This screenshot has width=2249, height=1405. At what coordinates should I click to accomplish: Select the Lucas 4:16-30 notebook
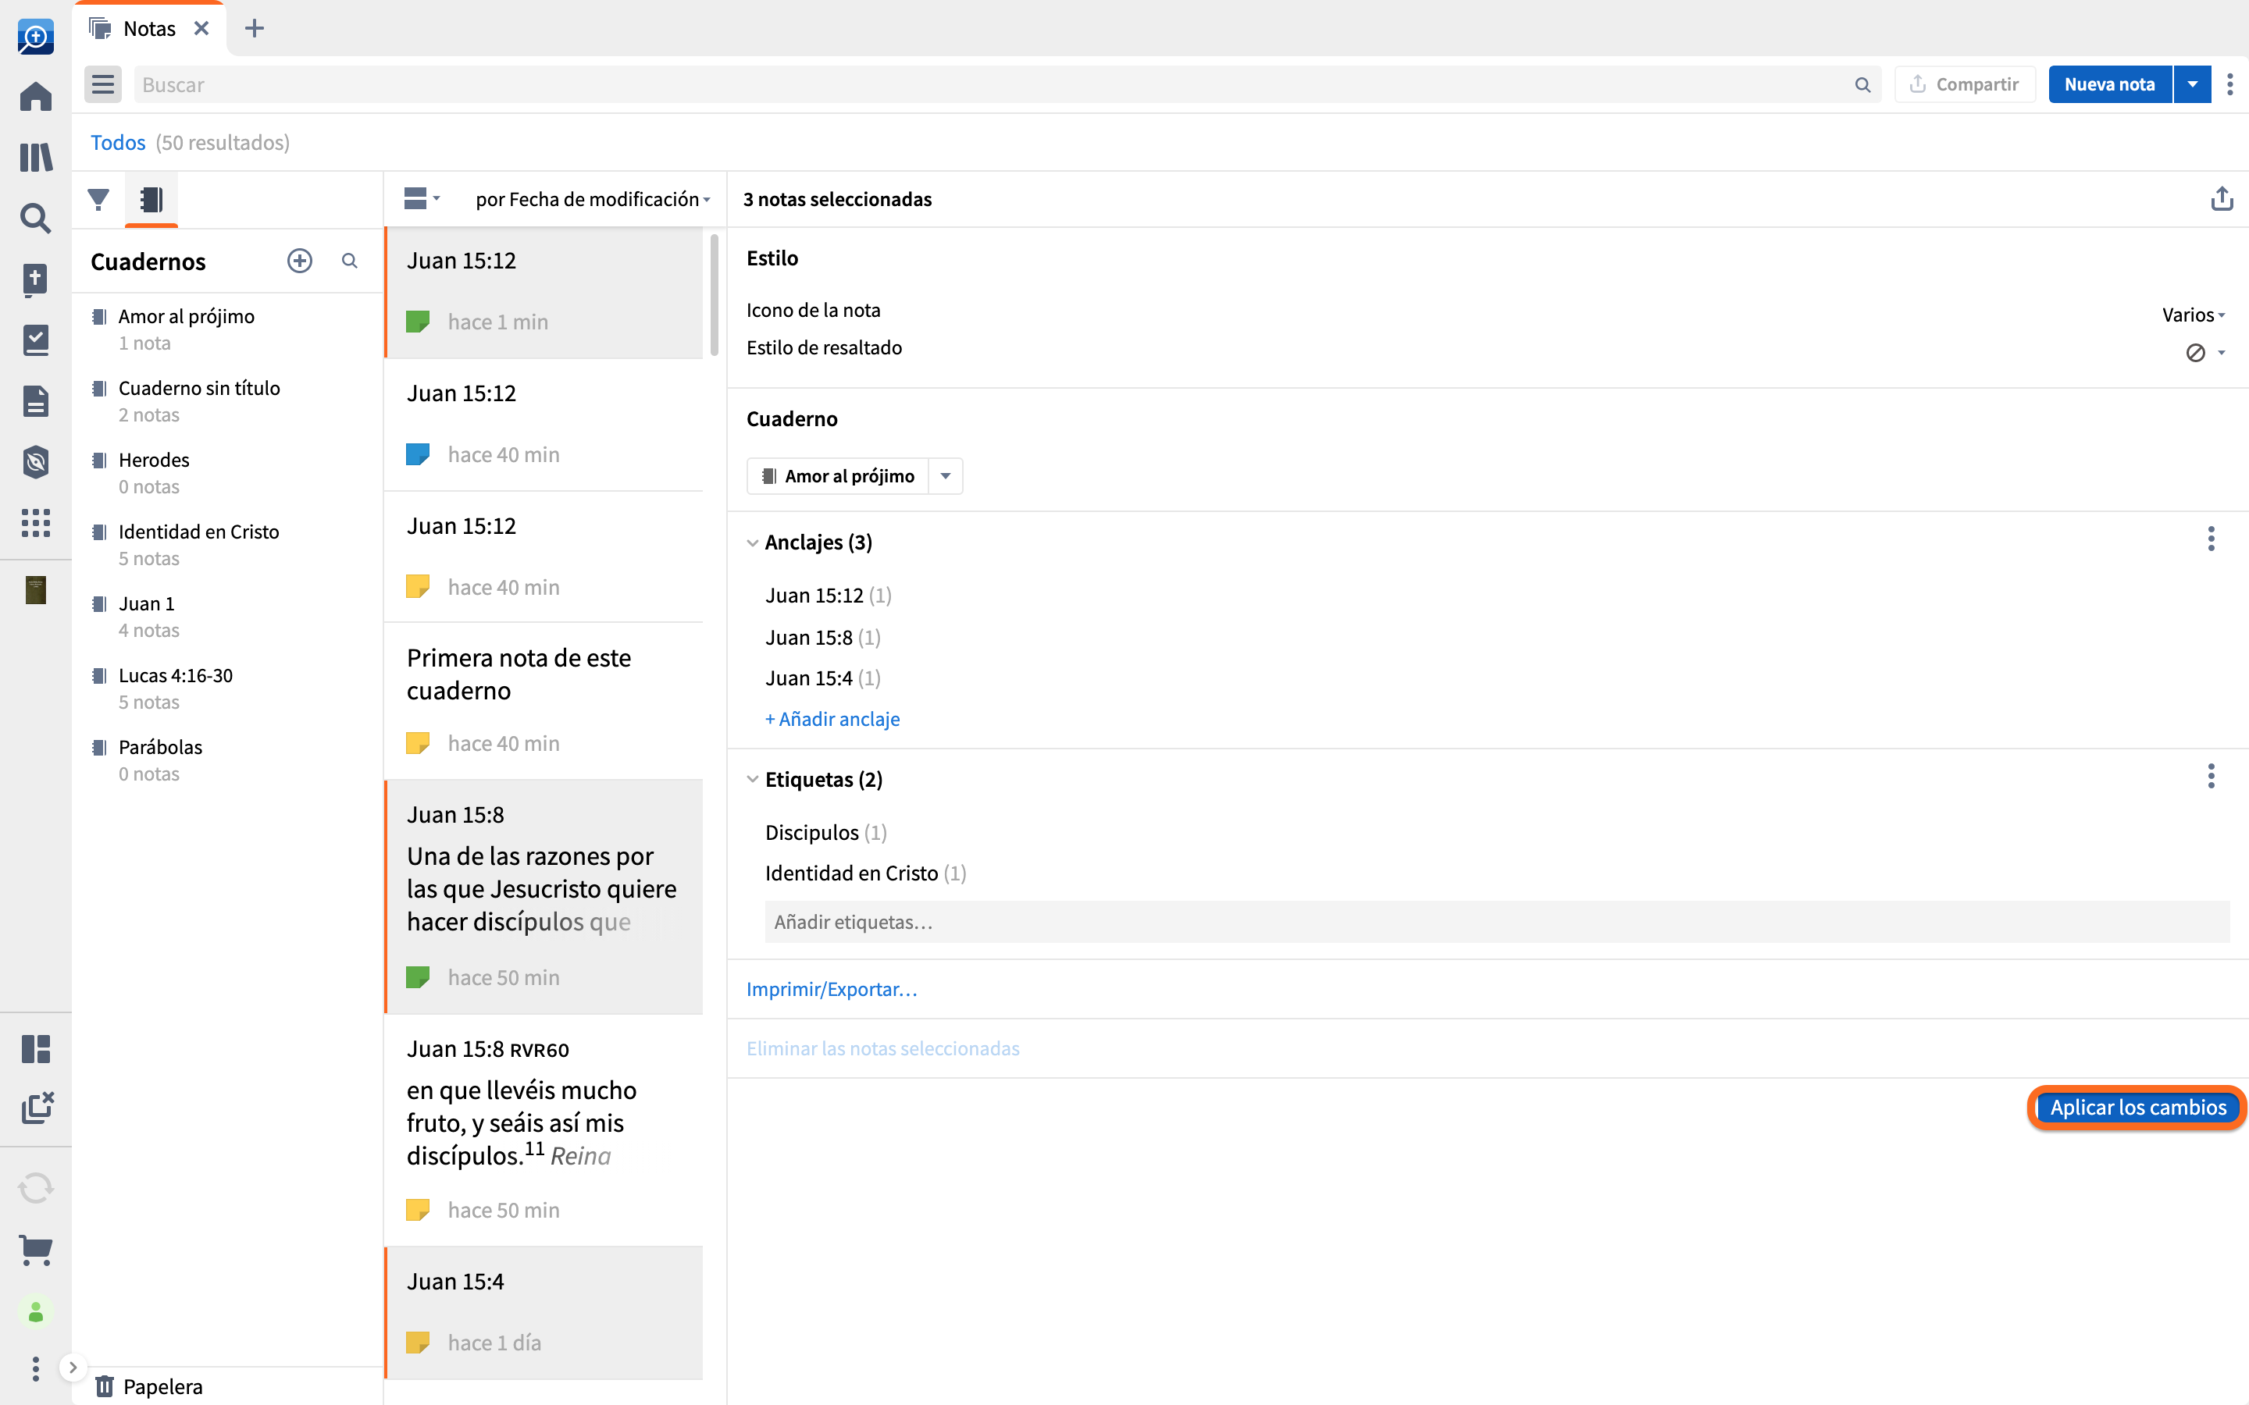[x=228, y=688]
